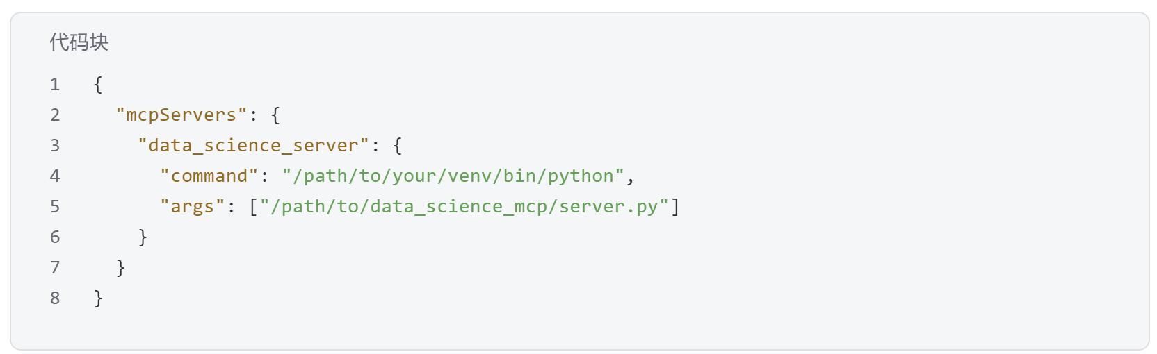Screen dimensions: 1157x354
Task: Click the final closing brace on line 8
Action: point(98,298)
